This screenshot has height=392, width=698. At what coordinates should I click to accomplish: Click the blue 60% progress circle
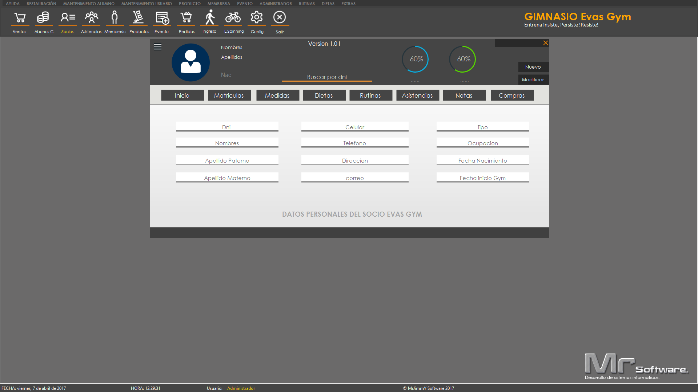tap(416, 59)
